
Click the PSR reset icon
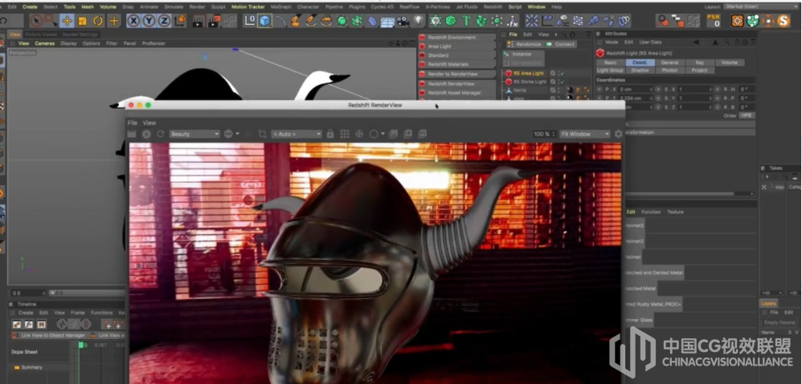pyautogui.click(x=714, y=20)
